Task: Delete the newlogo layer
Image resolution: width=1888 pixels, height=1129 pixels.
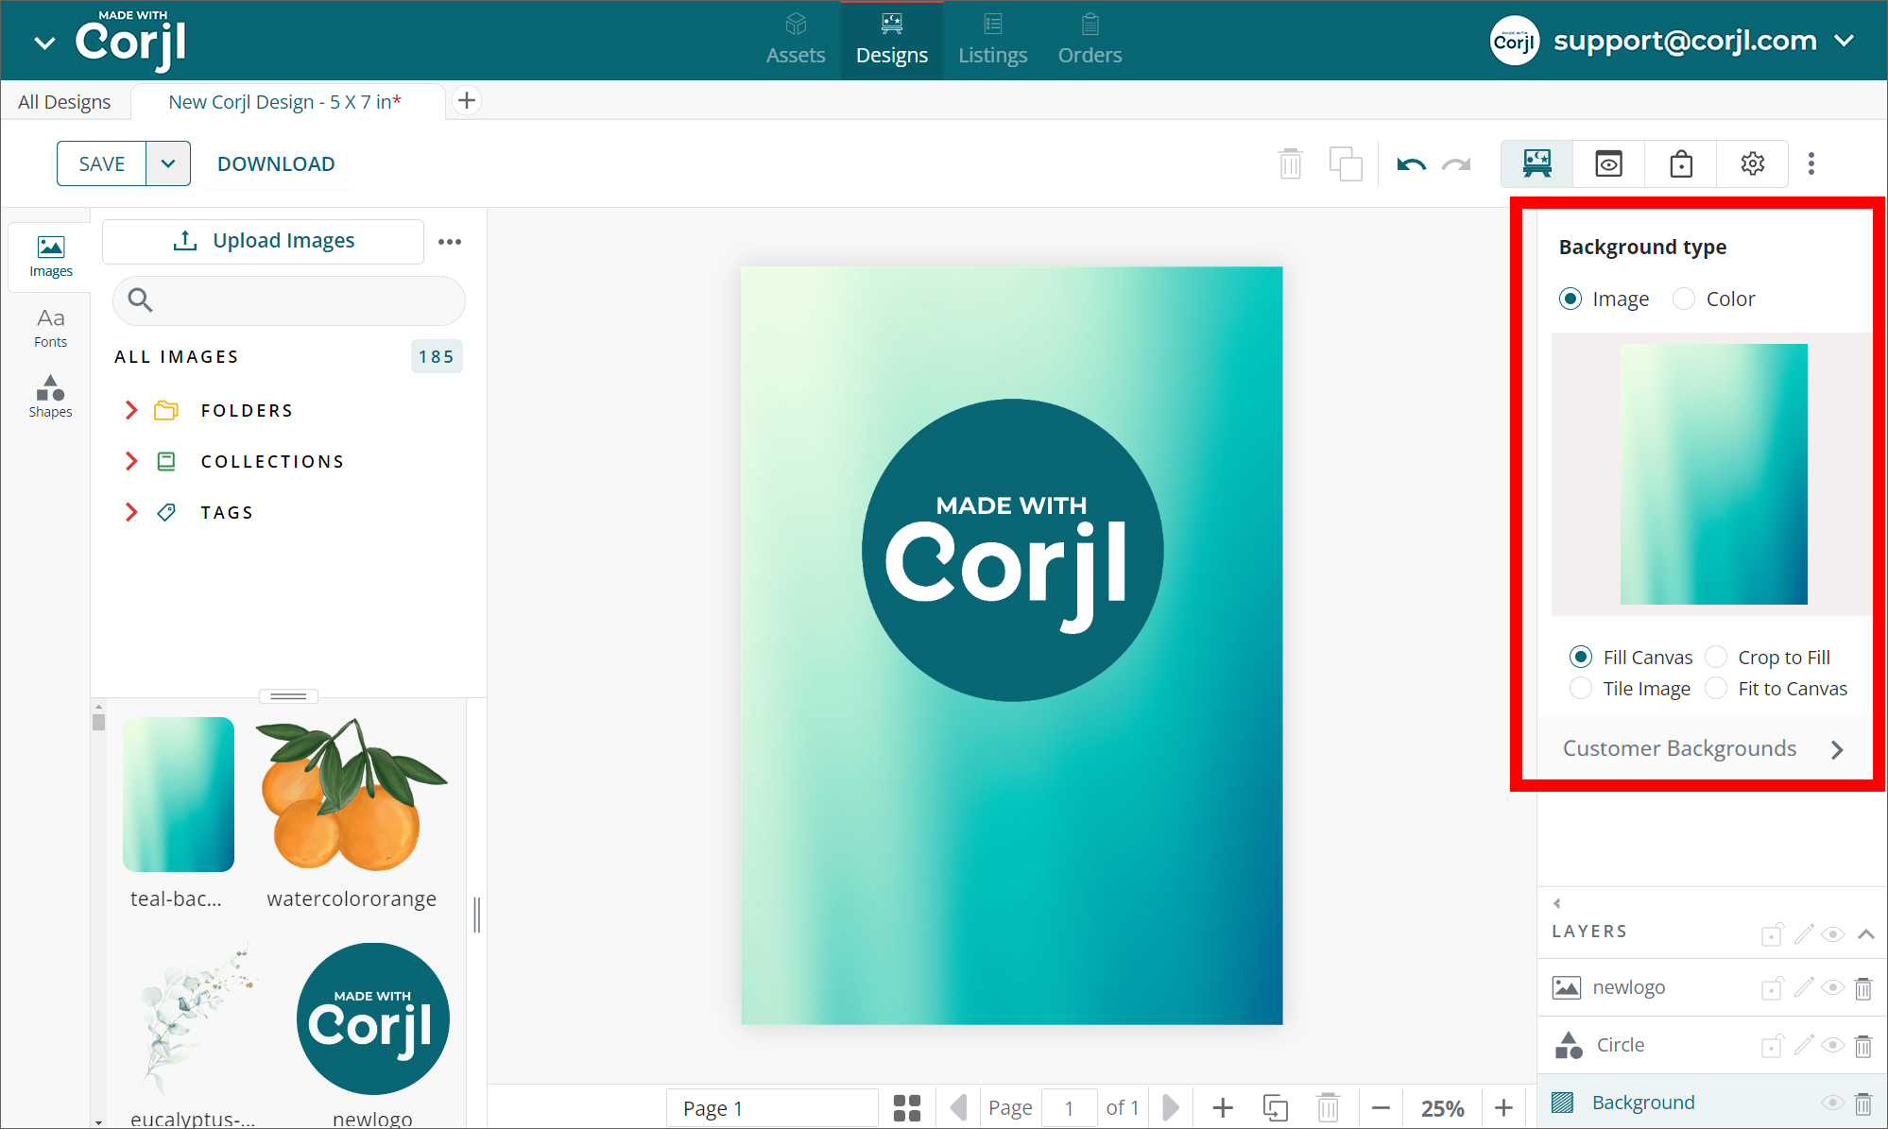Action: click(x=1862, y=988)
